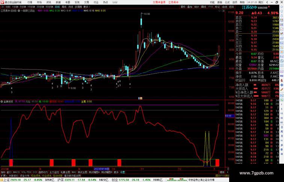Open the 多周期 multi-period view

pyautogui.click(x=78, y=7)
